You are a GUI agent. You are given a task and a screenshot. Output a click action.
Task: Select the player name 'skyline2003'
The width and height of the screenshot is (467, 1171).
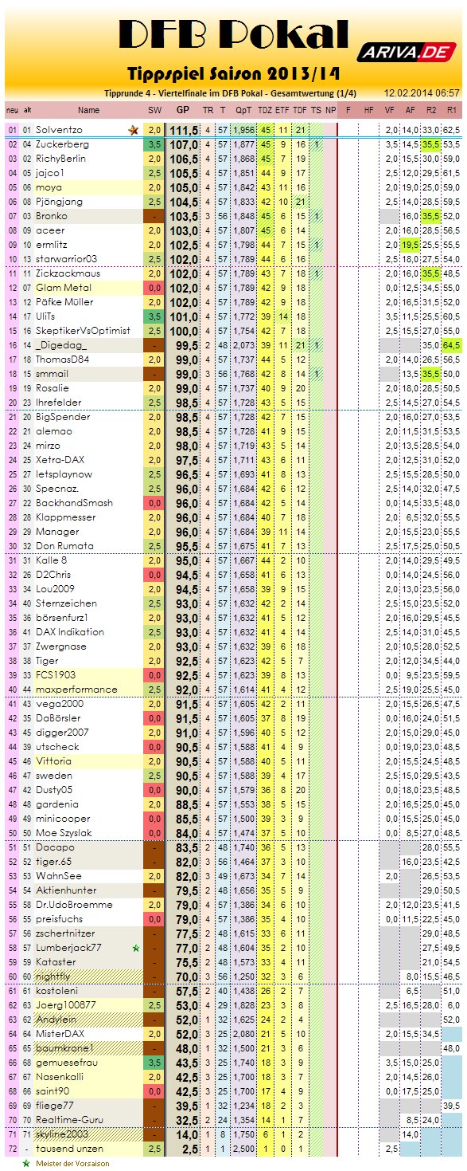(62, 1134)
